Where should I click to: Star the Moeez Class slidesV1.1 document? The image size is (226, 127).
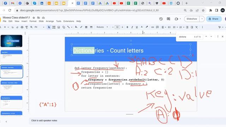[x=34, y=18]
